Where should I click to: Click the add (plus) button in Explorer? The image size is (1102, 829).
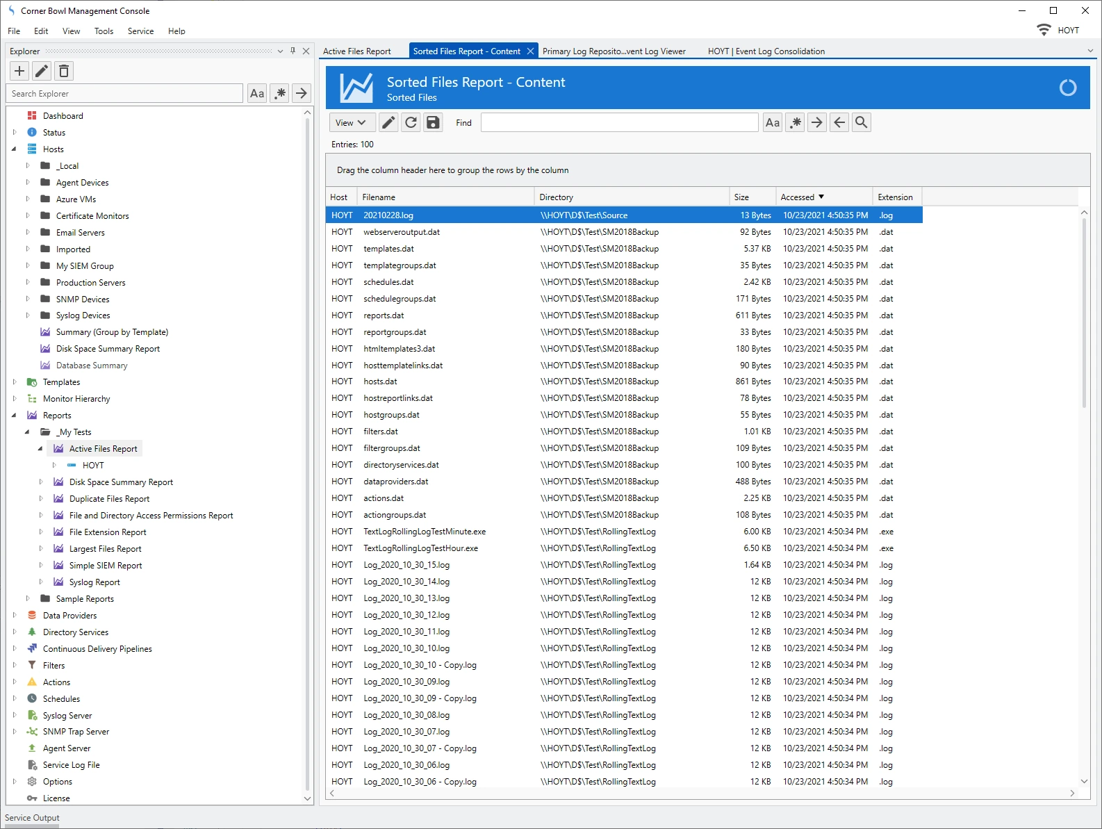[x=19, y=71]
